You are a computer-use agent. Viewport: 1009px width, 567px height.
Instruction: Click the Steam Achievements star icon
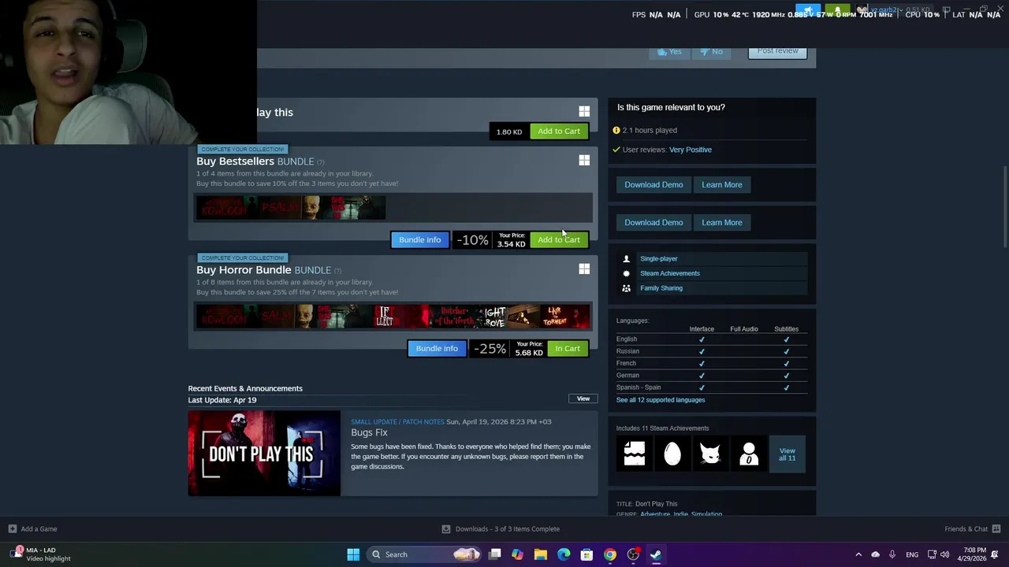pos(627,273)
